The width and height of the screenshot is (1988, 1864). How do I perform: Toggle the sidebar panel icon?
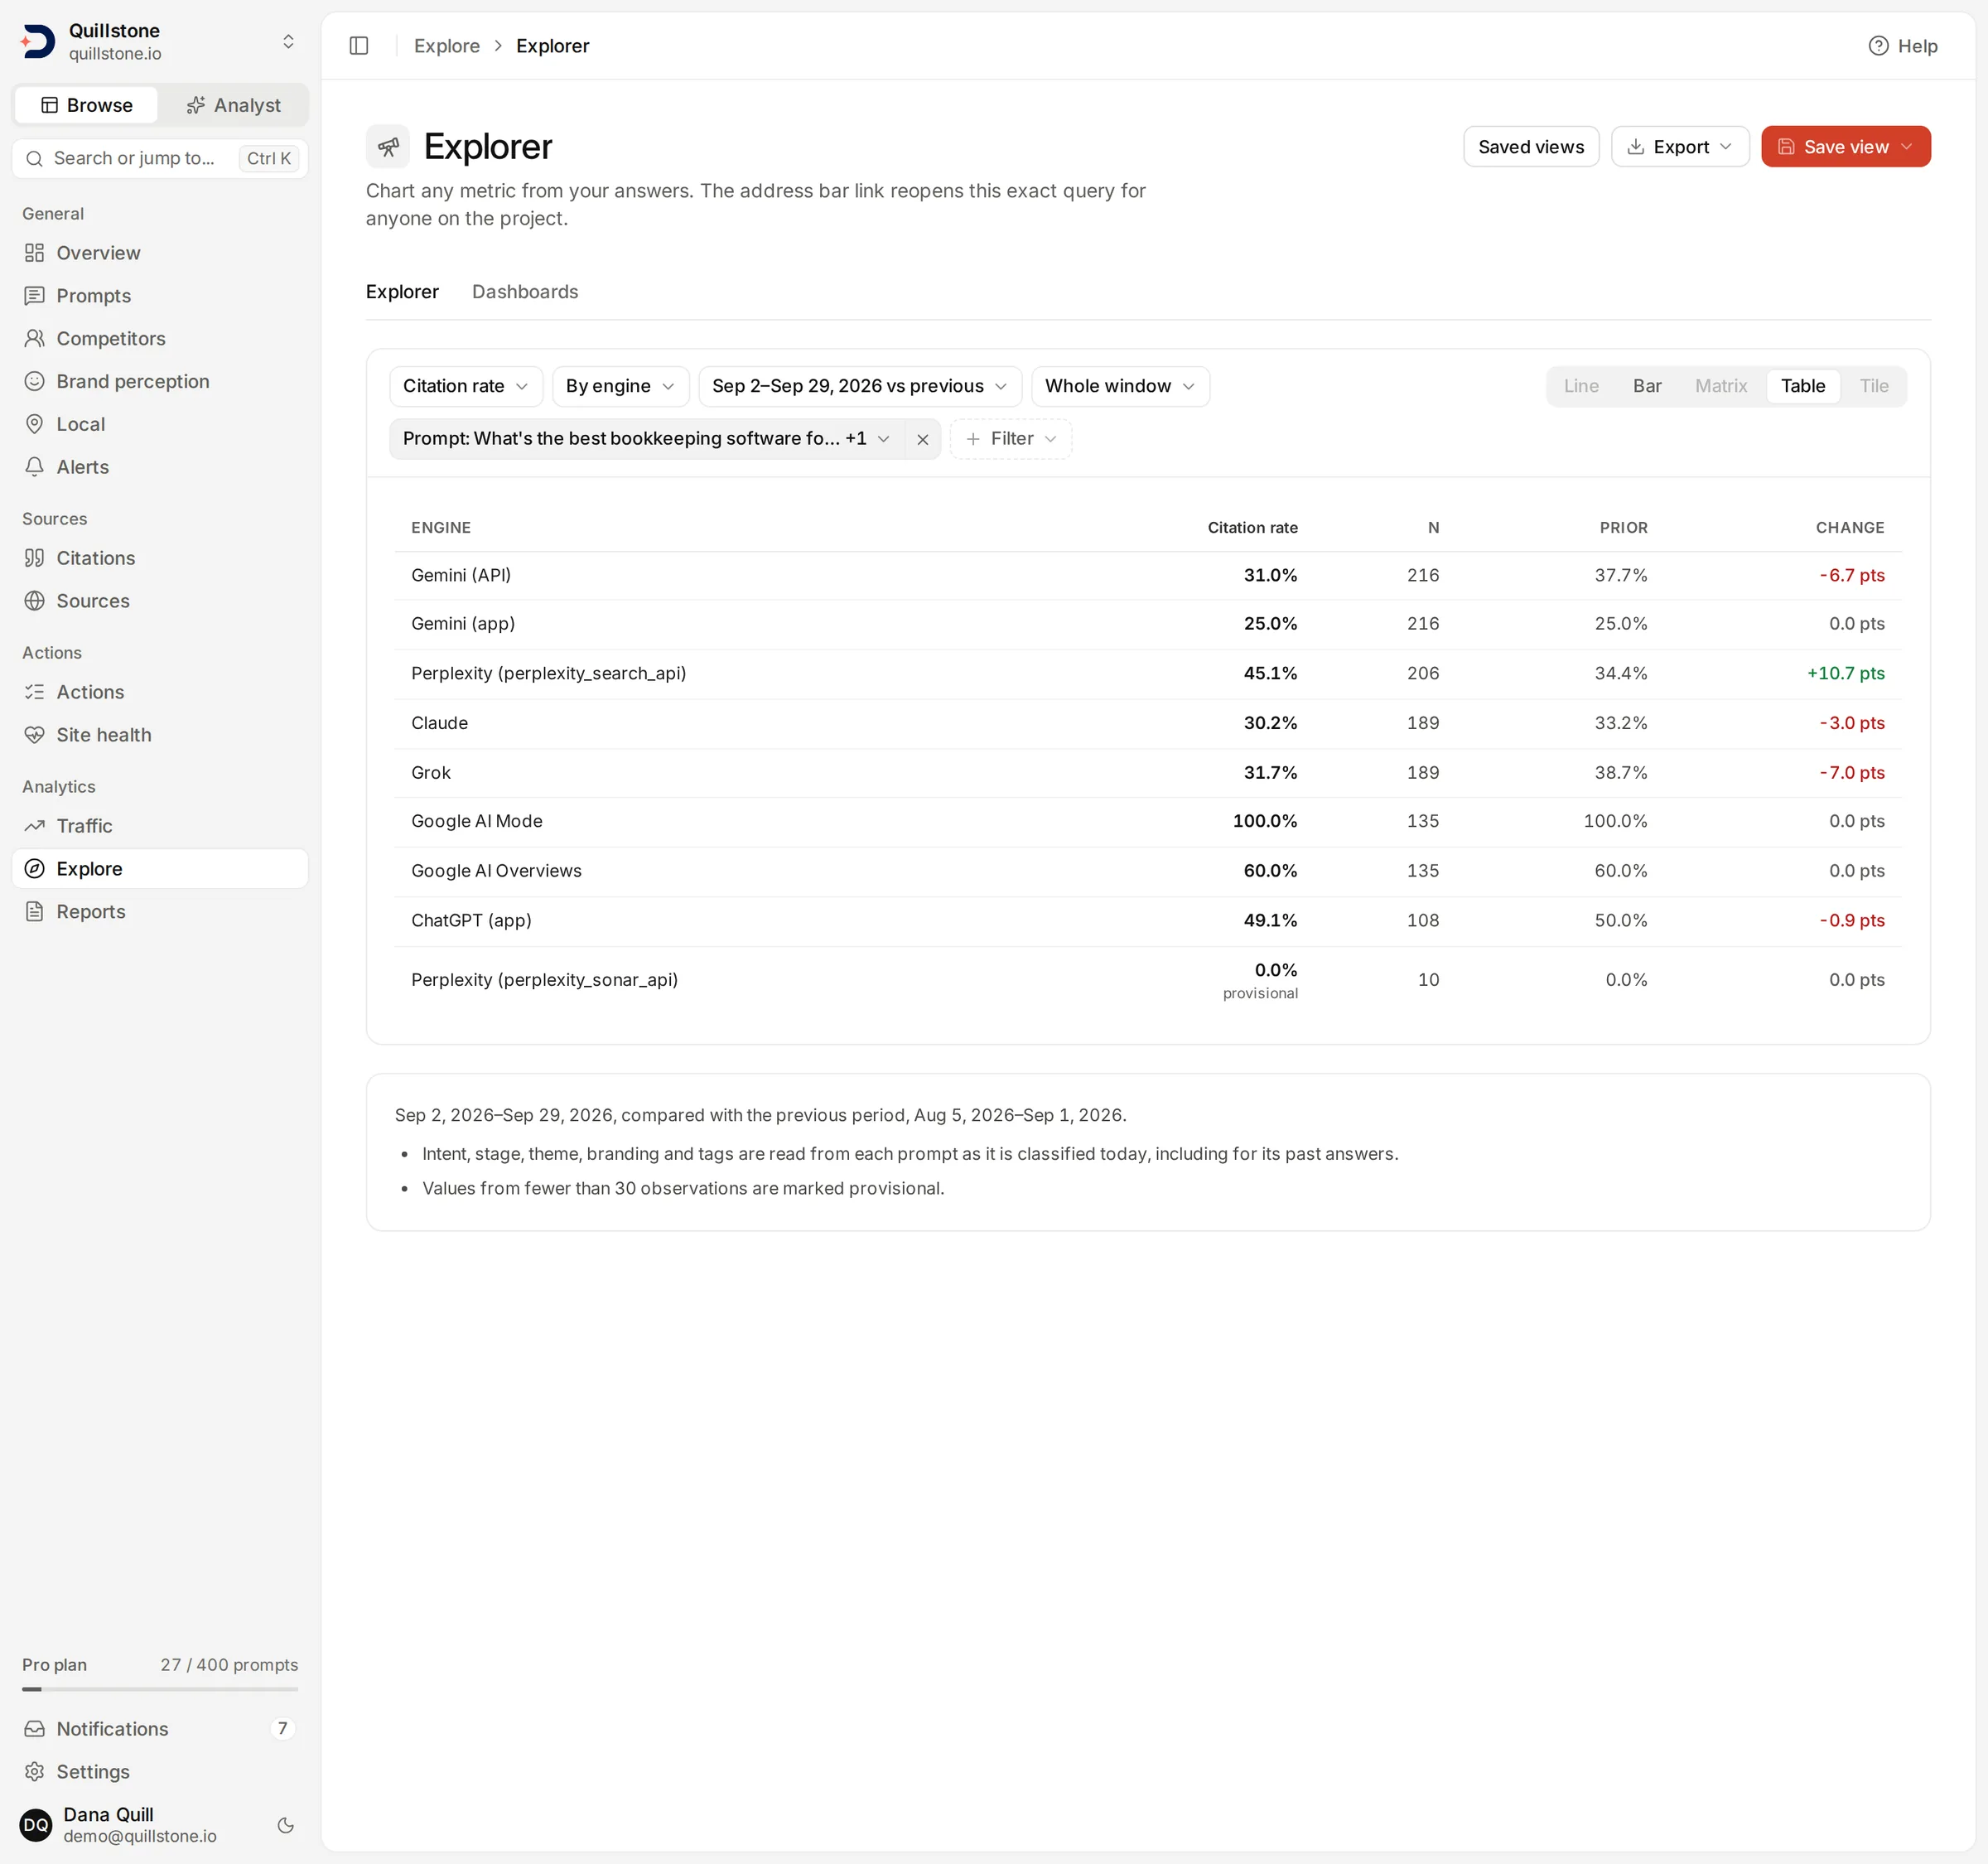click(359, 46)
